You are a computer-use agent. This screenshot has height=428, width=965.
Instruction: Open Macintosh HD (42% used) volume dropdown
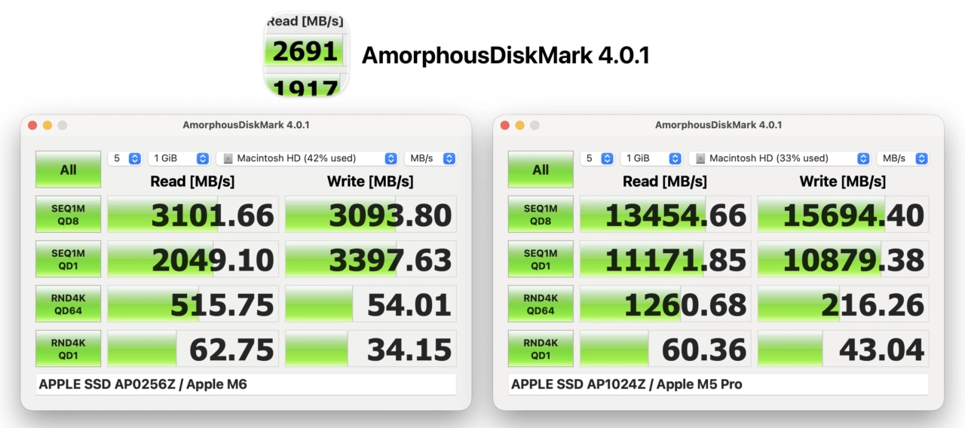point(307,158)
